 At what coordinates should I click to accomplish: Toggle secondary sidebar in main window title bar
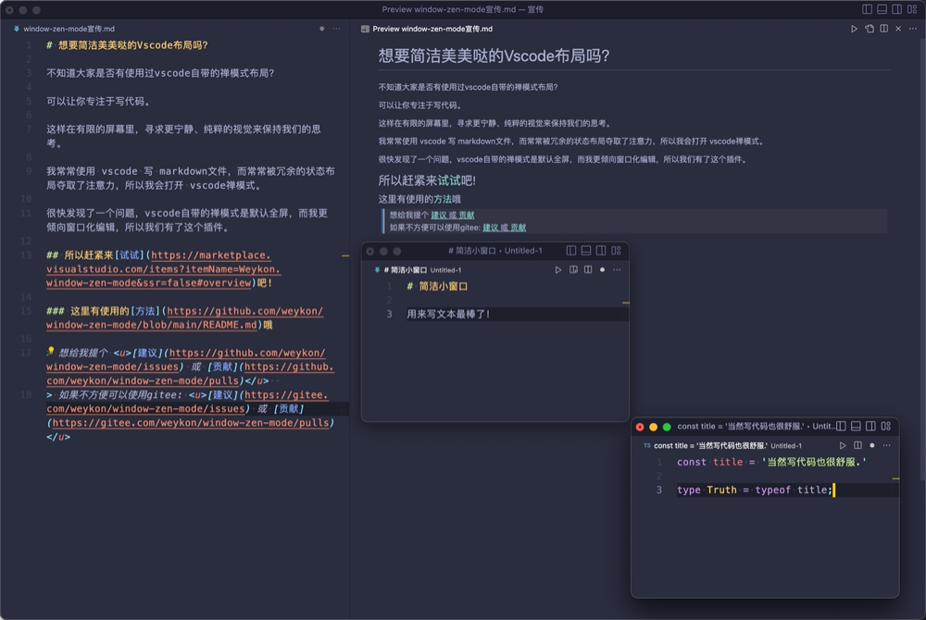pyautogui.click(x=897, y=9)
